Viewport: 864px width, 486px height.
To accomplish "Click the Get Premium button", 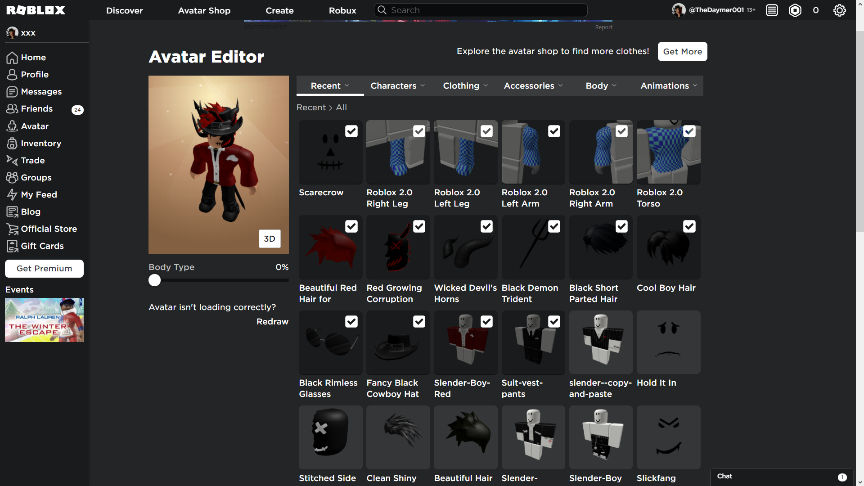I will point(44,269).
